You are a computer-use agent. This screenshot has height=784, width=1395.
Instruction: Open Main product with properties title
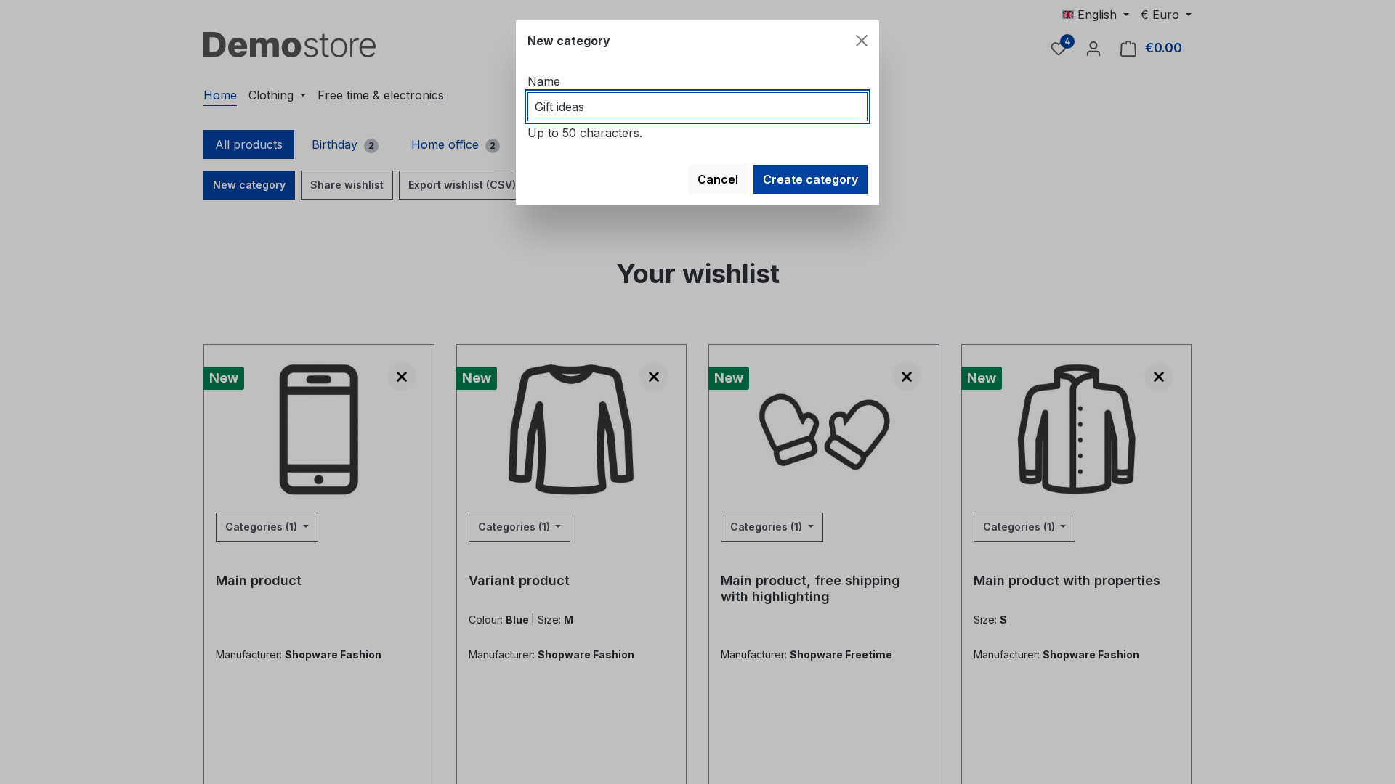click(1067, 581)
